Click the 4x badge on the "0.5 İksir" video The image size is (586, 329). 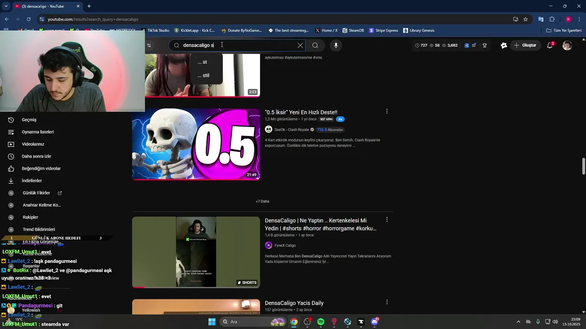[340, 119]
